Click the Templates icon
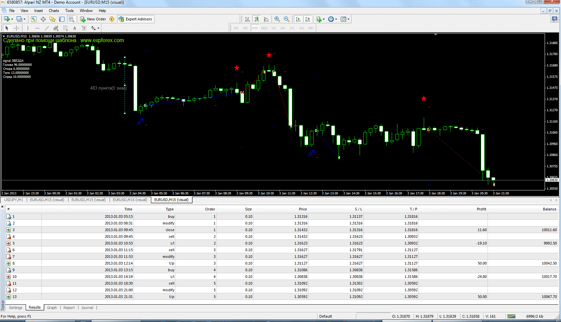This screenshot has height=322, width=561. [x=343, y=19]
